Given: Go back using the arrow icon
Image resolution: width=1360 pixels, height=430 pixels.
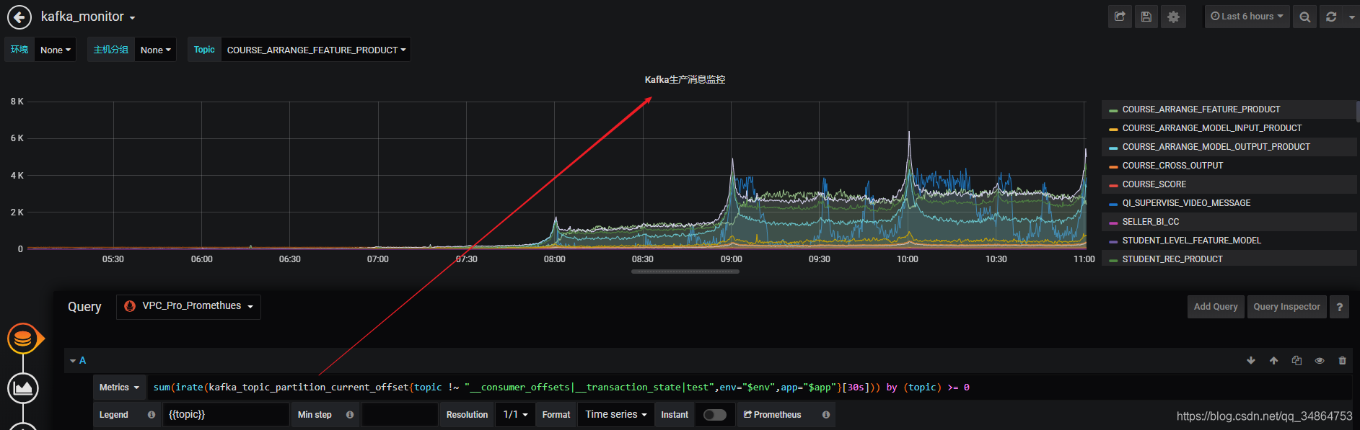Looking at the screenshot, I should (x=19, y=17).
